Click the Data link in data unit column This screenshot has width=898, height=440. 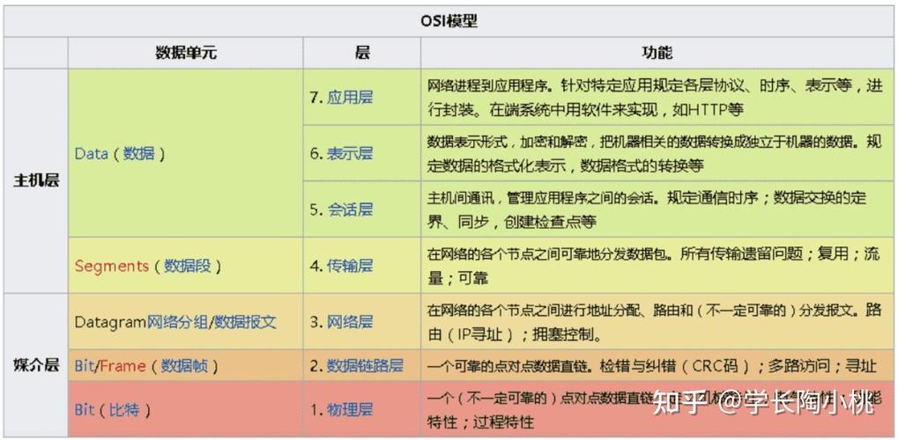[92, 154]
